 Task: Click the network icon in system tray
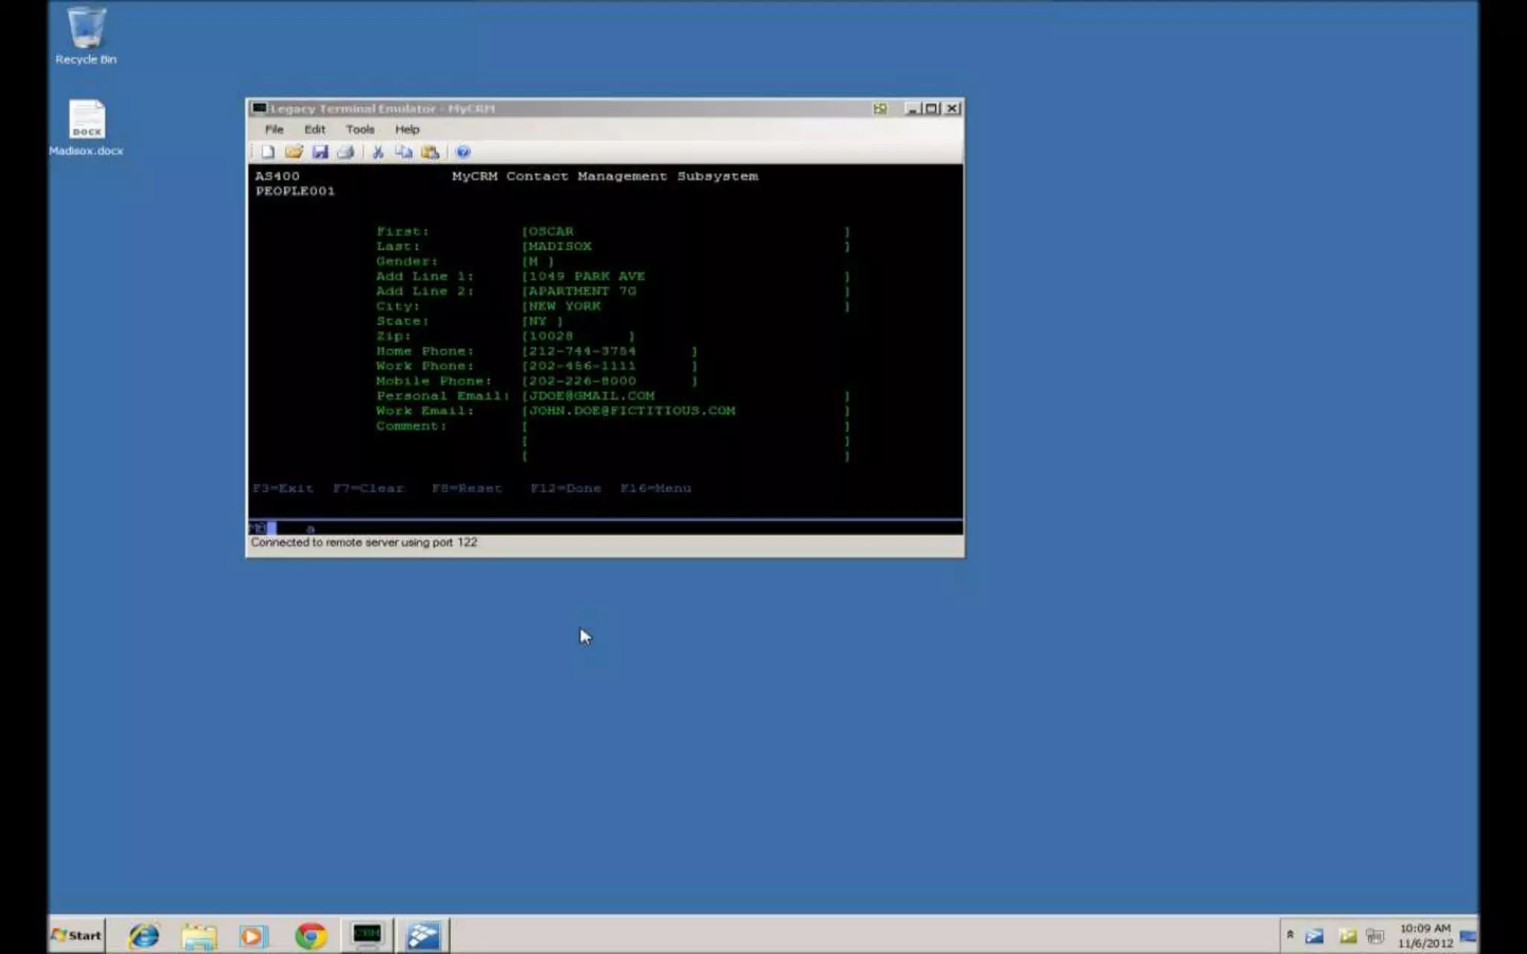click(1375, 936)
